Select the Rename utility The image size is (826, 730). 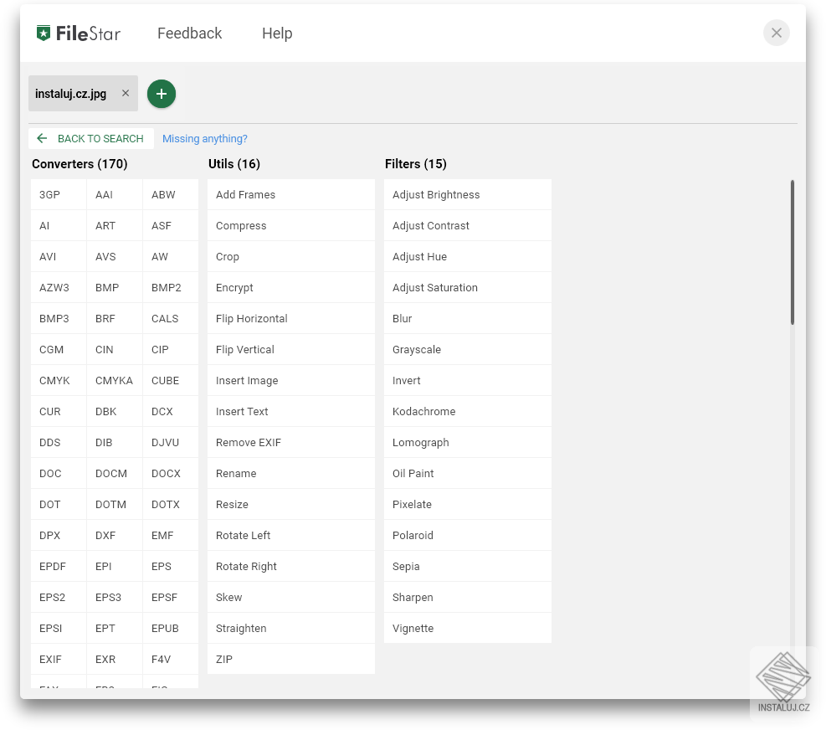[x=291, y=473]
